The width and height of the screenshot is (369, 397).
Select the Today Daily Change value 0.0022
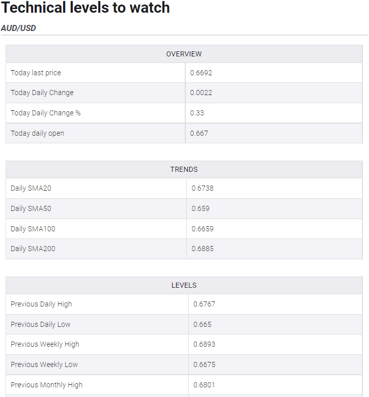(x=201, y=93)
